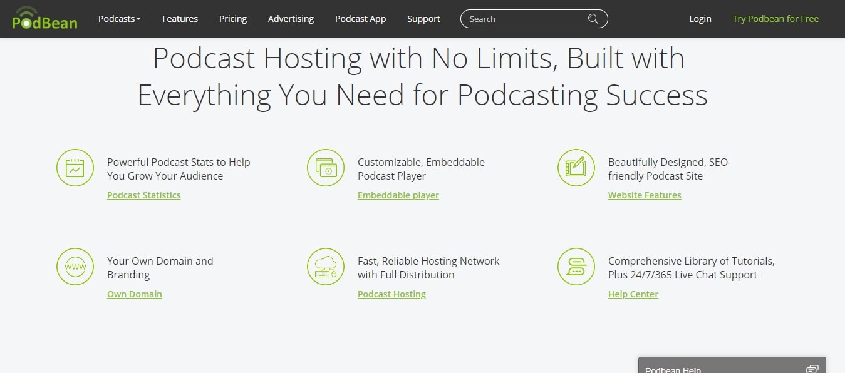Open the Website Features link
Screen dimensions: 845x373
point(645,195)
